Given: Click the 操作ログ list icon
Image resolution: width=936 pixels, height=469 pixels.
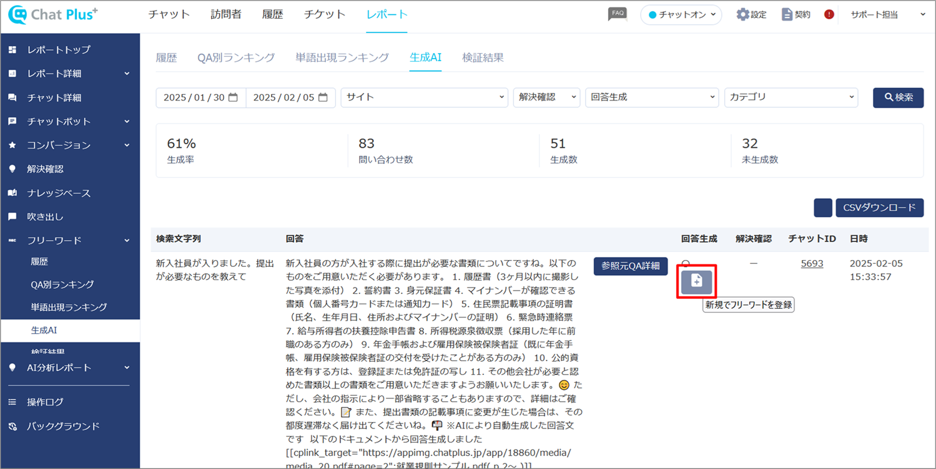Looking at the screenshot, I should click(x=12, y=403).
